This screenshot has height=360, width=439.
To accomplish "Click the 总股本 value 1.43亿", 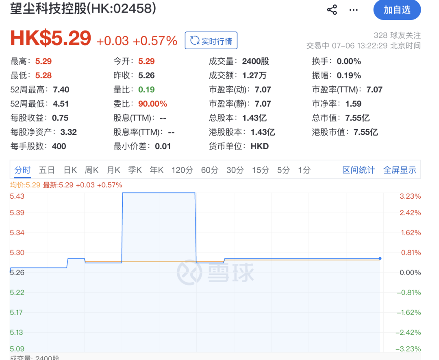I will [254, 118].
